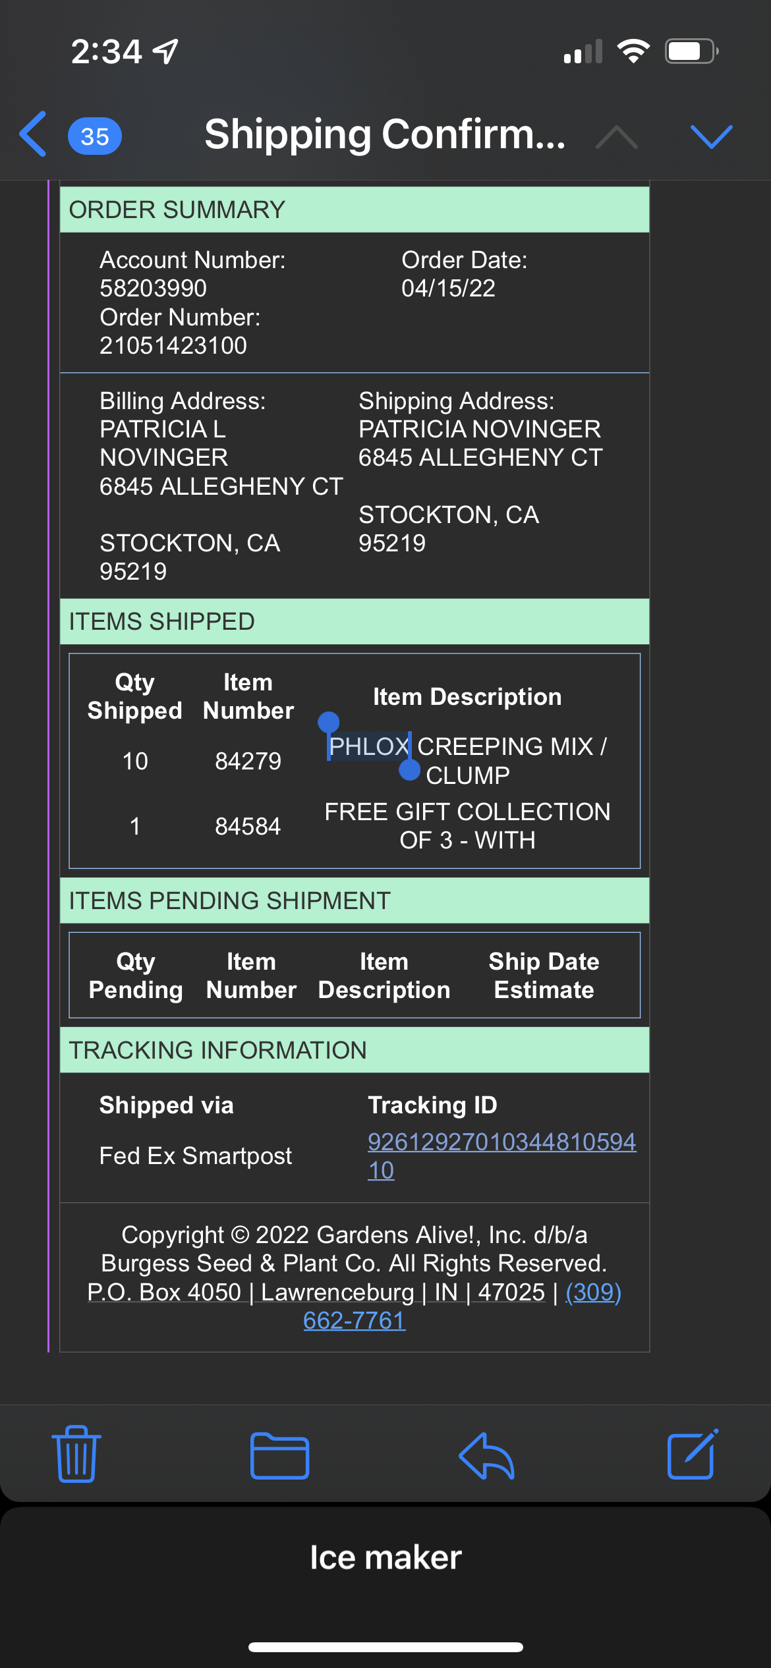Tap the location arrow in status bar
This screenshot has width=771, height=1668.
coord(165,51)
